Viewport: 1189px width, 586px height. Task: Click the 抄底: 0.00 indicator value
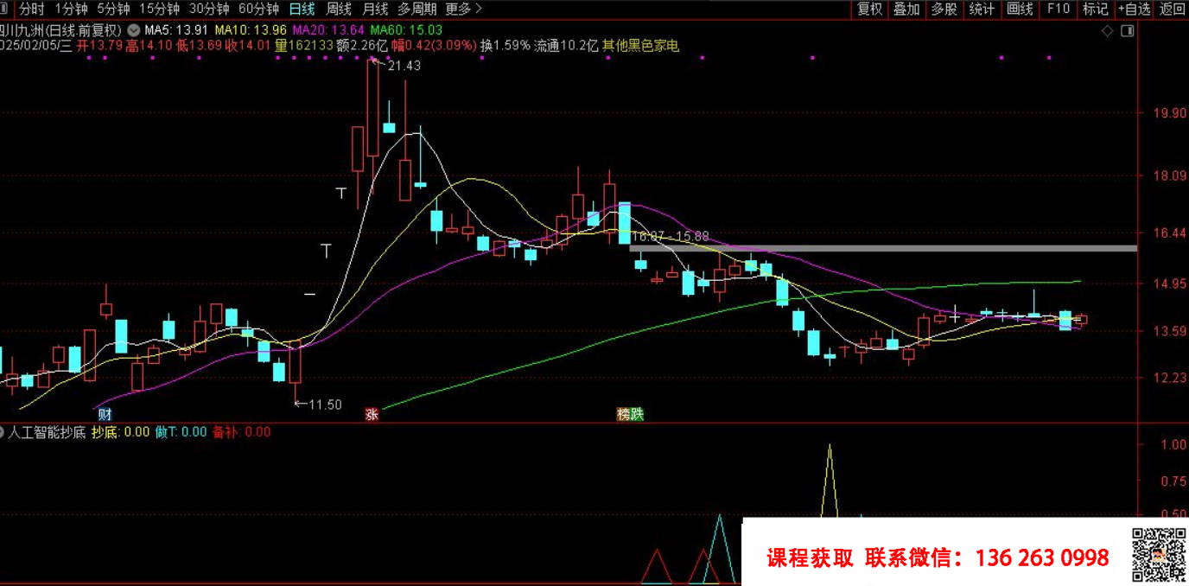tap(120, 431)
